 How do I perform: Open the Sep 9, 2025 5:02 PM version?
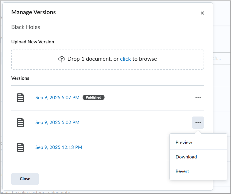[57, 123]
